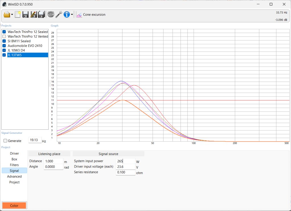Maximize the WinISD window
Image resolution: width=291 pixels, height=211 pixels.
point(271,4)
